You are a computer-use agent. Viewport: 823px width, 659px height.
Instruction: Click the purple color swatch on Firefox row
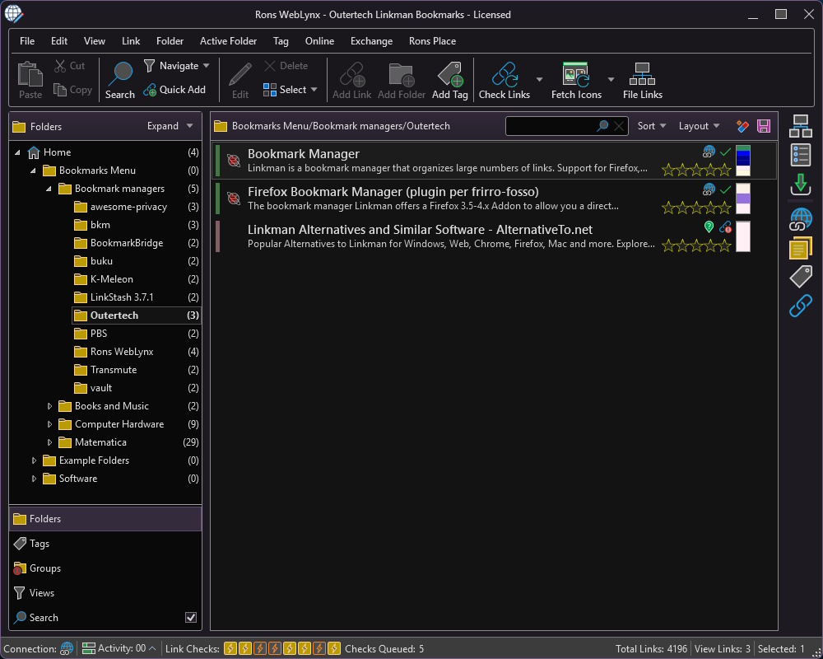tap(742, 199)
